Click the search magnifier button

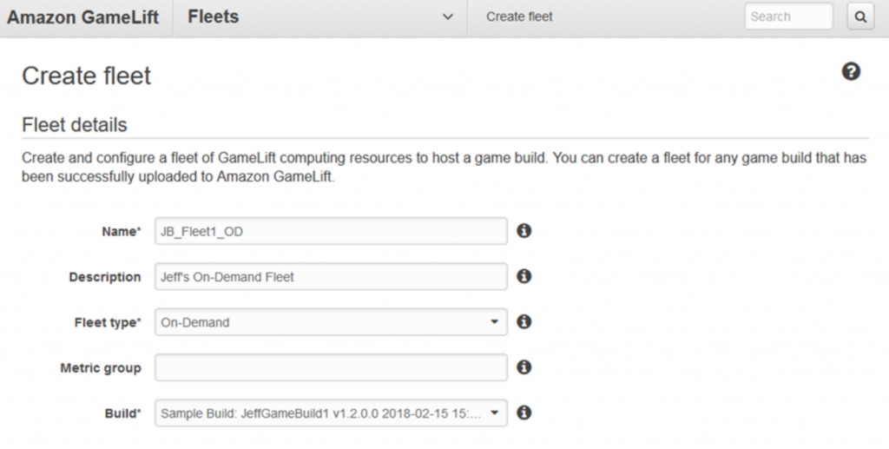tap(860, 17)
